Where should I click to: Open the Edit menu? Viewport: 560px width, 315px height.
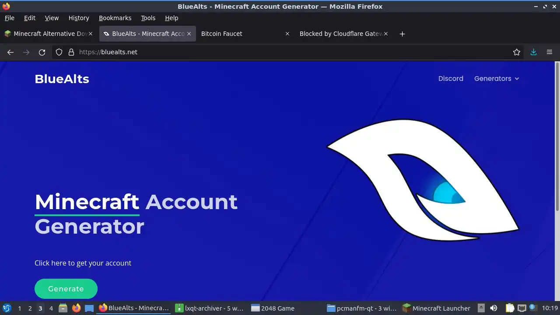pyautogui.click(x=30, y=18)
